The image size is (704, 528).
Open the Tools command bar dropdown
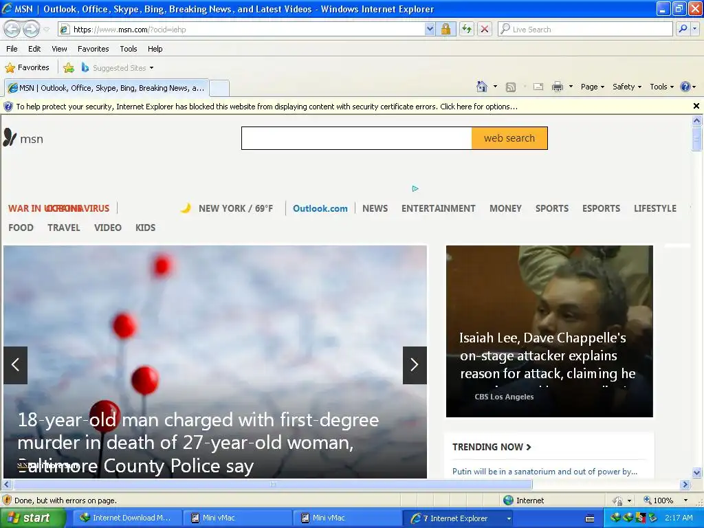(x=662, y=87)
